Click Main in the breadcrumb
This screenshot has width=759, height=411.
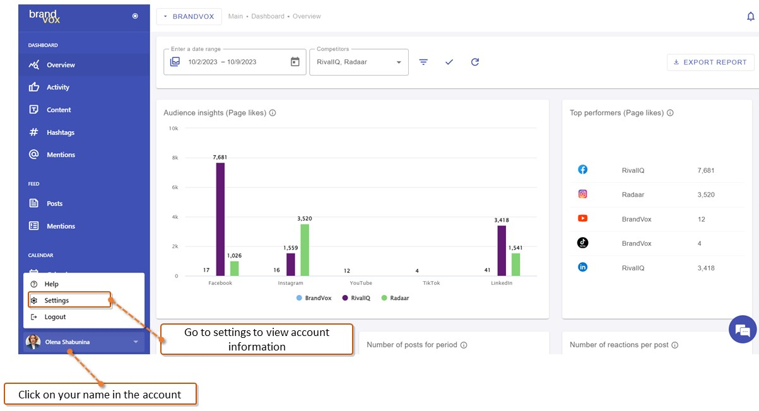click(235, 16)
